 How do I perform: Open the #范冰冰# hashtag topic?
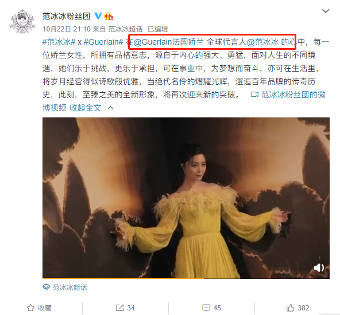point(59,42)
